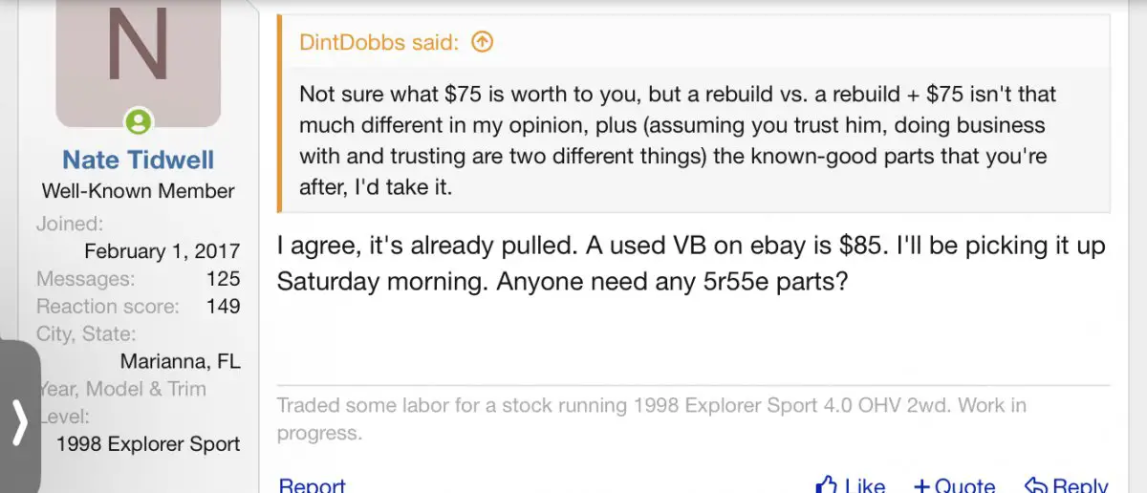
Task: Click the Marianna, FL location value
Action: tap(180, 361)
